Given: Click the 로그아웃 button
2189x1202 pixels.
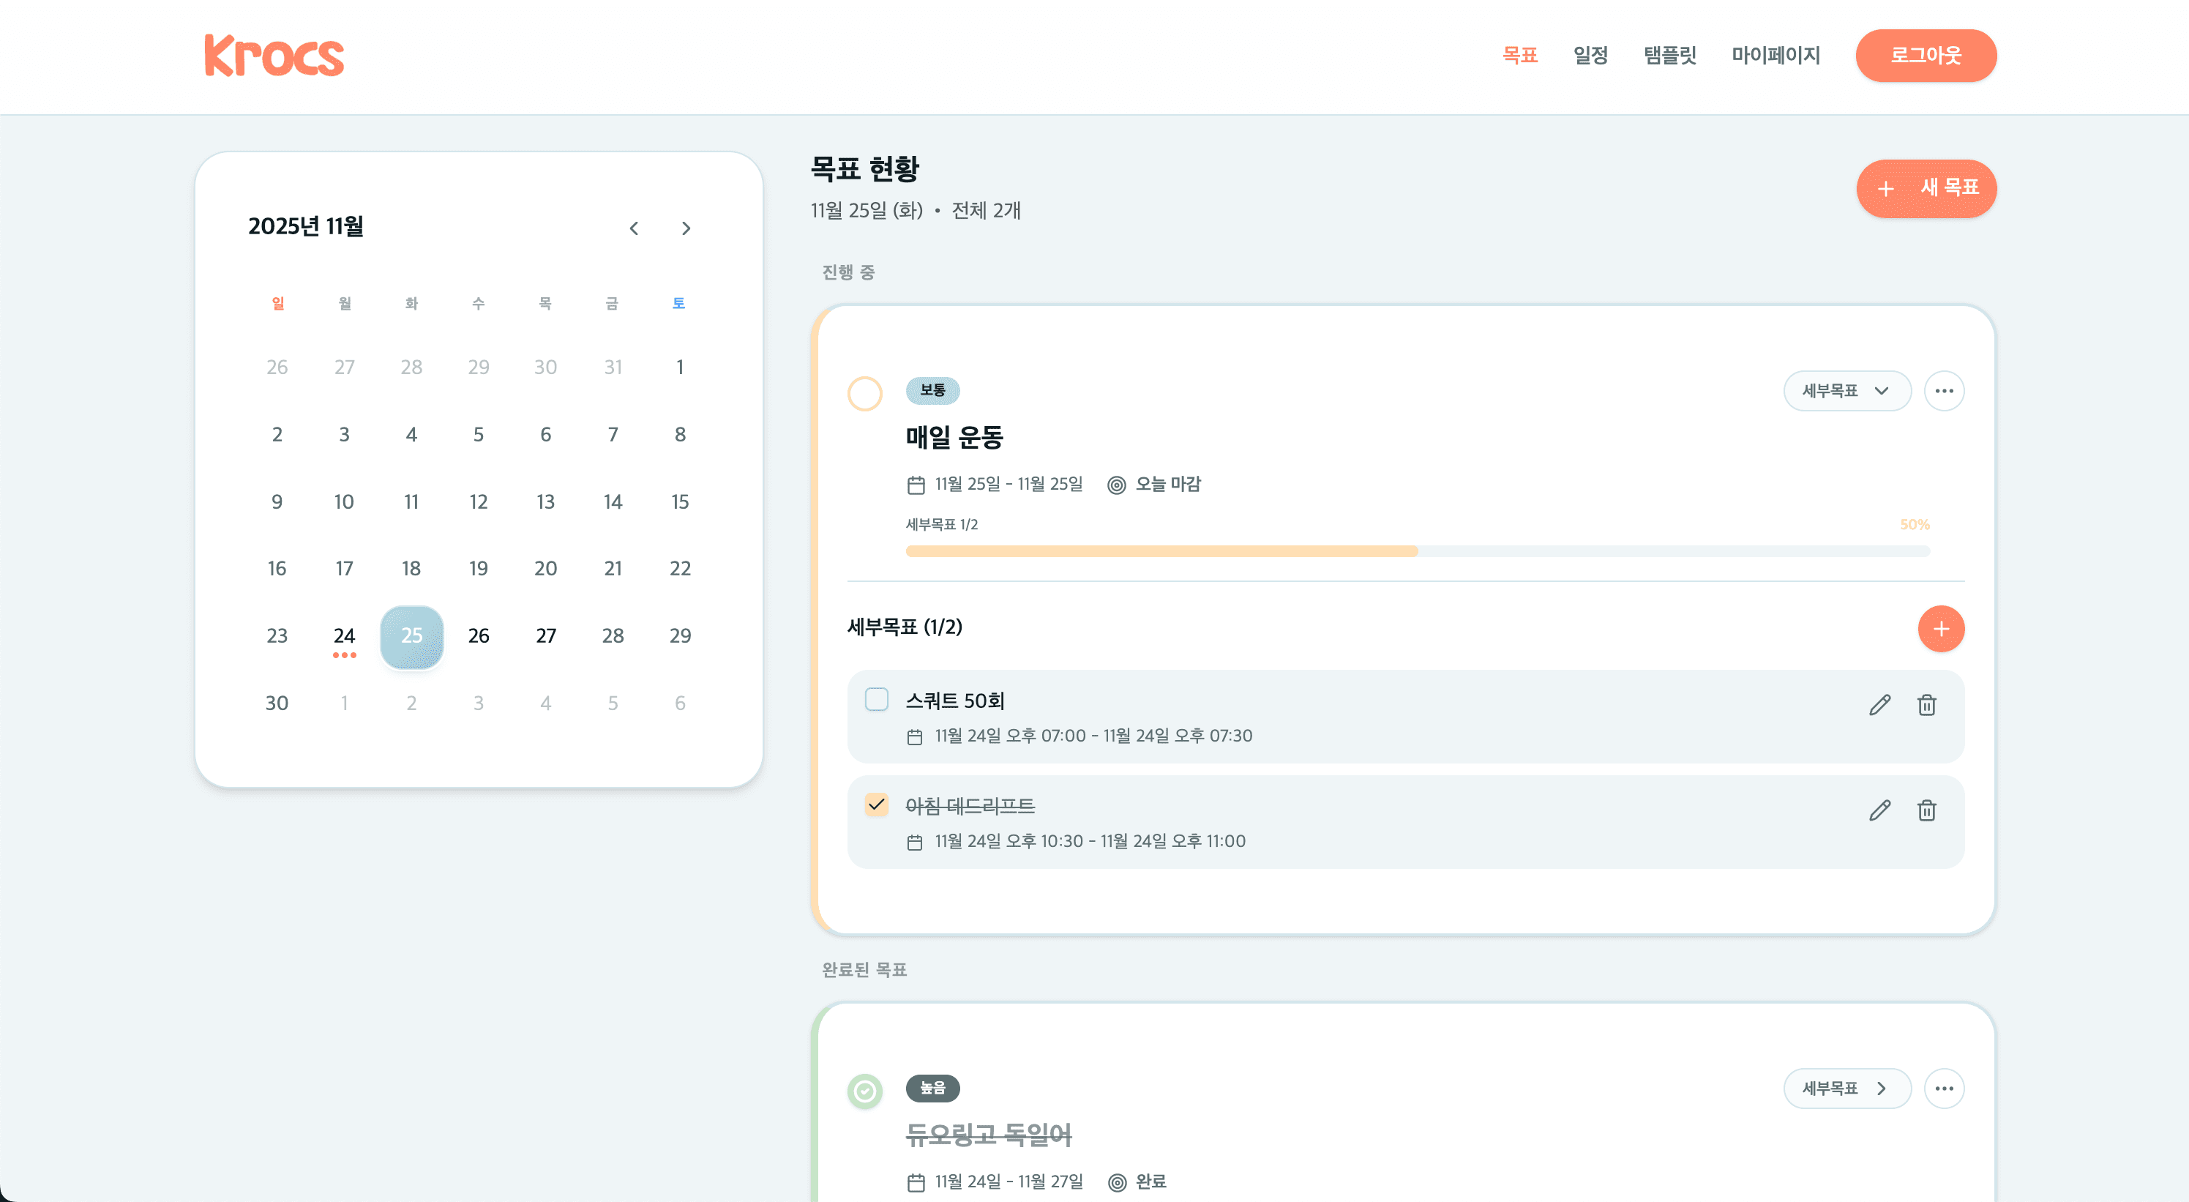Looking at the screenshot, I should 1926,55.
